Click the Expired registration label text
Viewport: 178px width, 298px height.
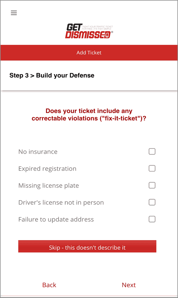coord(47,169)
